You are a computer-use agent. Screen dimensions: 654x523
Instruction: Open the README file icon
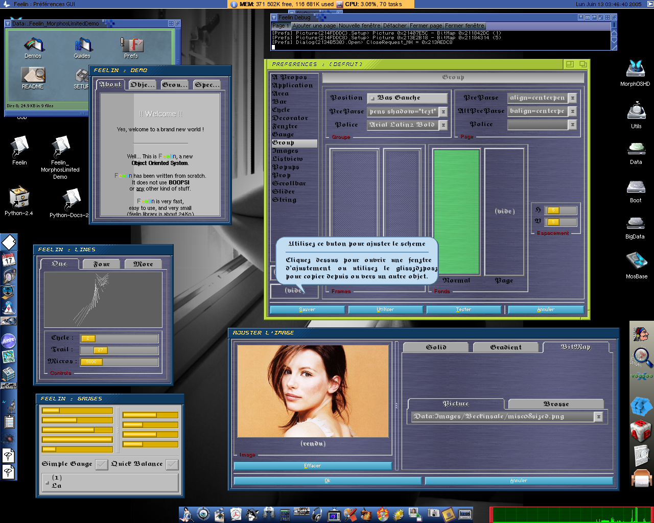[33, 75]
